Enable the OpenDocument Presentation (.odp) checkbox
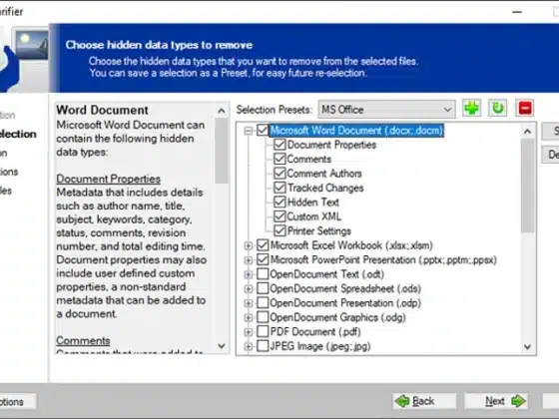 263,303
